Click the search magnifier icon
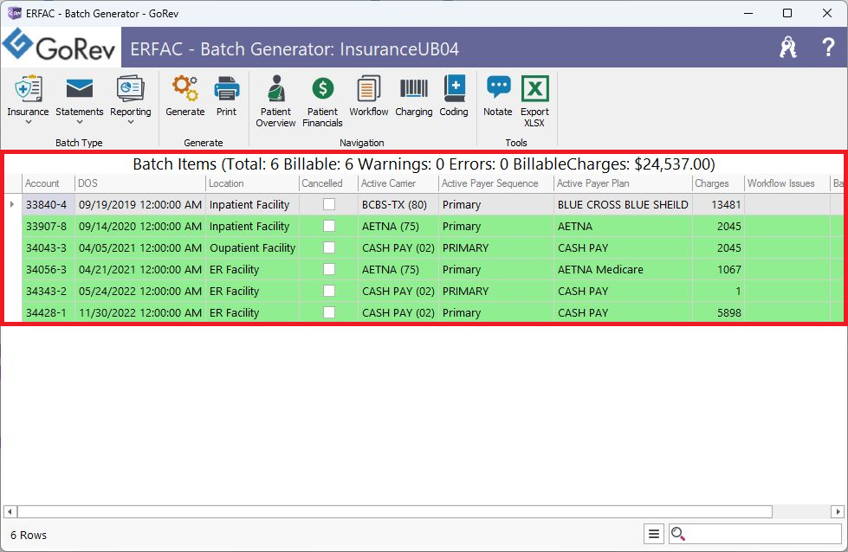Screen dimensions: 848x552 pyautogui.click(x=677, y=534)
